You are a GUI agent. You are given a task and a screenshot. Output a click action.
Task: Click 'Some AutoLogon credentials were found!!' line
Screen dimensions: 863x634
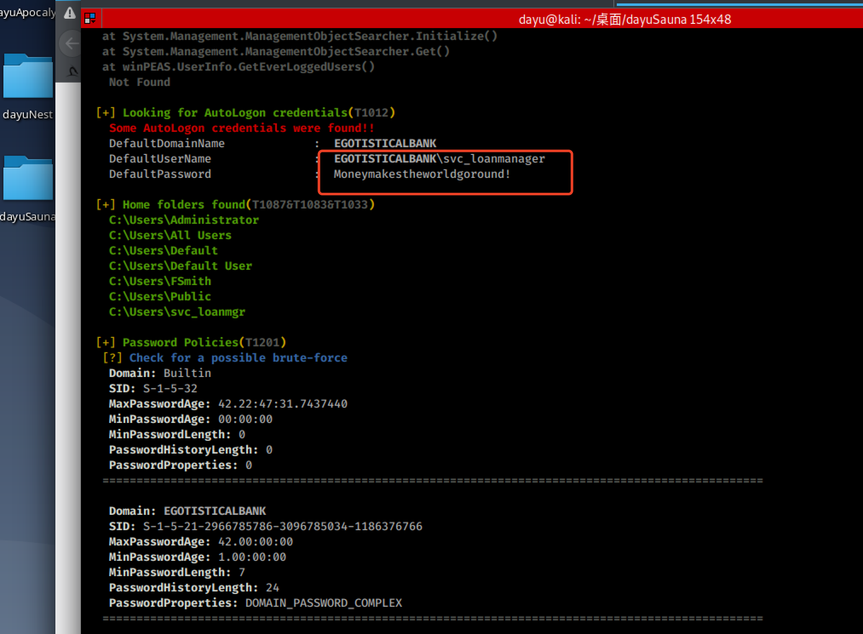point(242,128)
